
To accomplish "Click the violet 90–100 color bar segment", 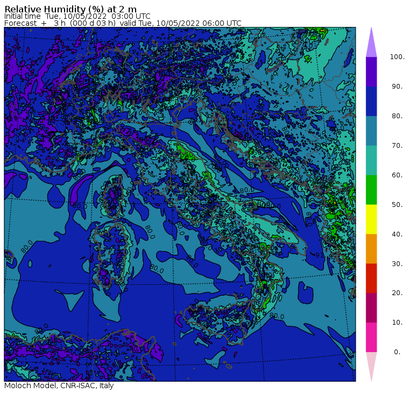I will [x=371, y=72].
